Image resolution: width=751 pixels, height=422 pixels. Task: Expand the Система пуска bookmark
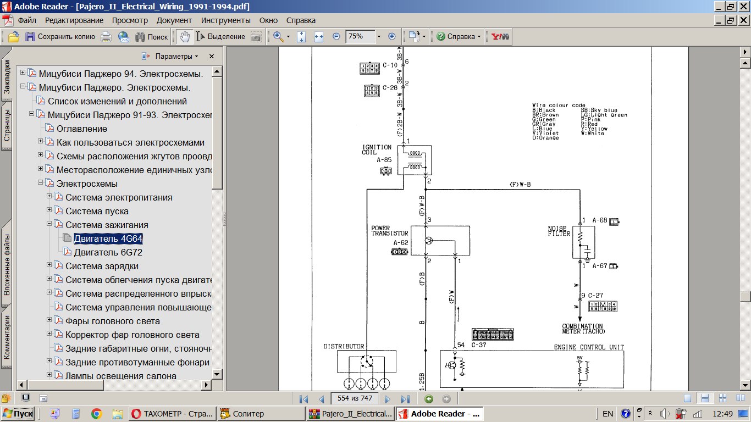(49, 211)
